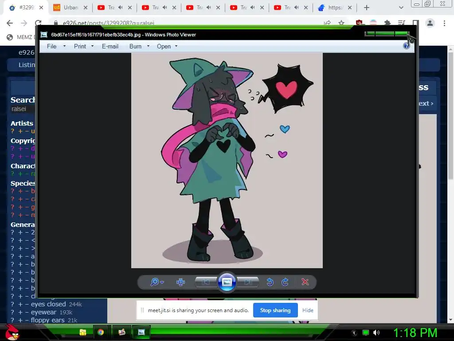Click Stop sharing button
Image resolution: width=454 pixels, height=341 pixels.
275,310
